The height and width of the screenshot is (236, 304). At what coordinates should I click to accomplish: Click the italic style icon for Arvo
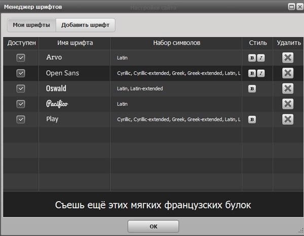(x=260, y=58)
